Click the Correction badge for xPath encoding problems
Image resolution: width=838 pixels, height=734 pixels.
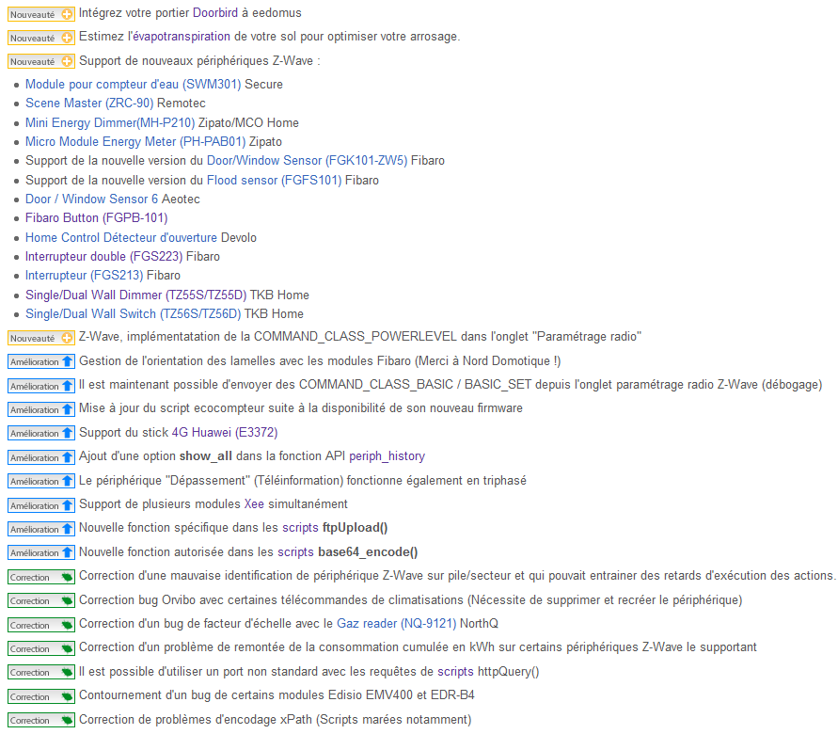[41, 720]
